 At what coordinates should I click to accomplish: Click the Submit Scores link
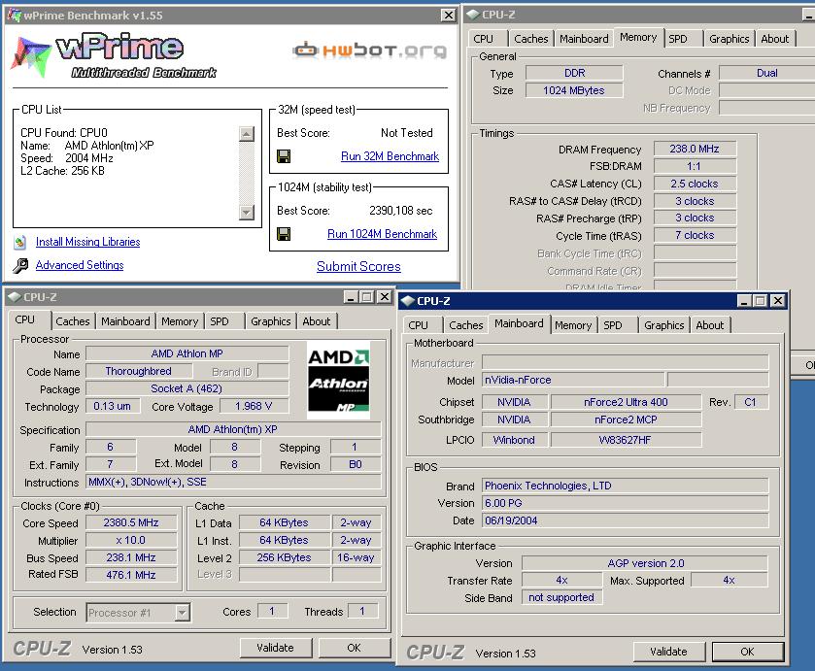(x=358, y=266)
